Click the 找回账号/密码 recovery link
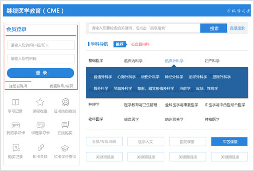This screenshot has width=254, height=171. 61,86
